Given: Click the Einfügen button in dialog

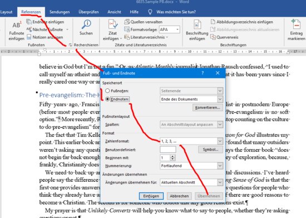Looking at the screenshot, I should (151, 196).
